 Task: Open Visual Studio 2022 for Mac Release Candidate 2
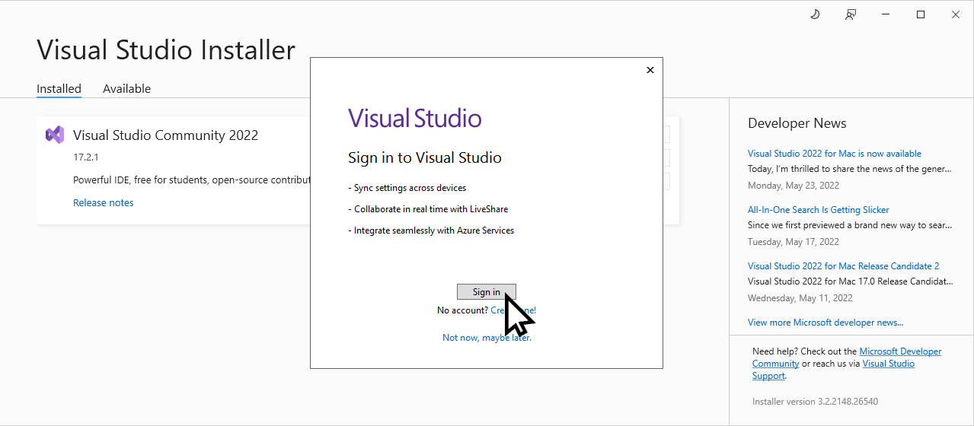pyautogui.click(x=844, y=266)
